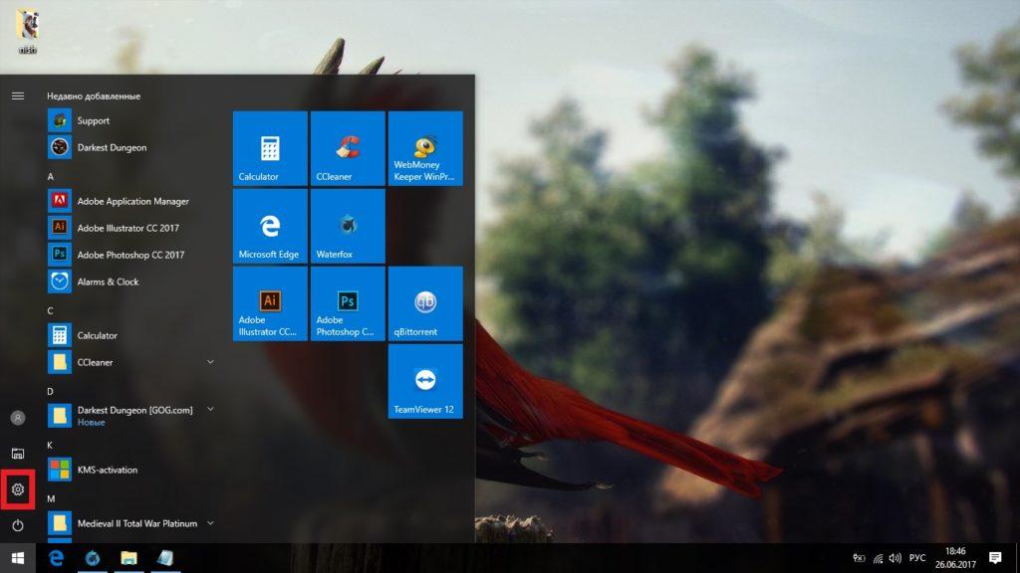The image size is (1020, 573).
Task: Open Adobe Illustrator CC tile
Action: (270, 303)
